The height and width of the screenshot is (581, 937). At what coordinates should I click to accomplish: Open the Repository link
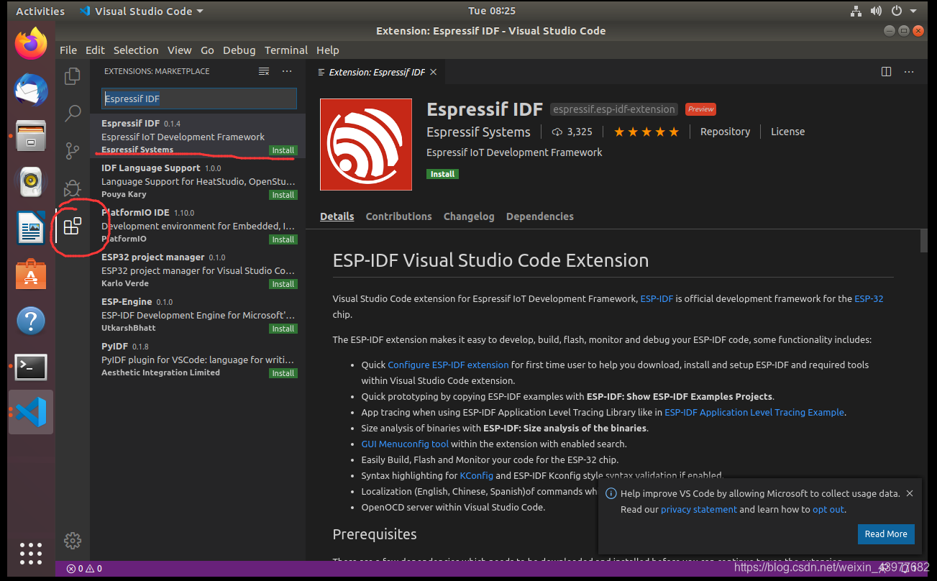tap(725, 132)
